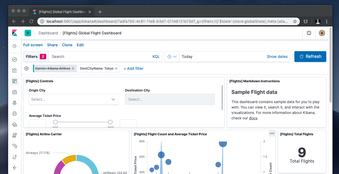Viewport: 339px width, 174px height.
Task: Go forward in the browser
Action: [x=23, y=21]
